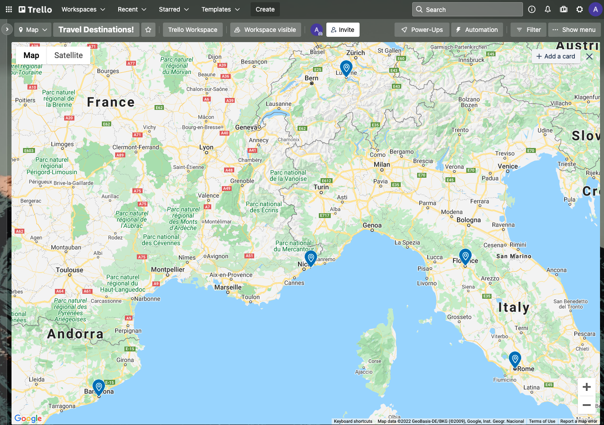Open the Filter options
The image size is (604, 425).
tap(528, 30)
